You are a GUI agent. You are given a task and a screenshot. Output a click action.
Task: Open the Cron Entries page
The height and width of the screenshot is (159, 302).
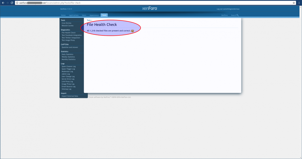[x=66, y=23]
